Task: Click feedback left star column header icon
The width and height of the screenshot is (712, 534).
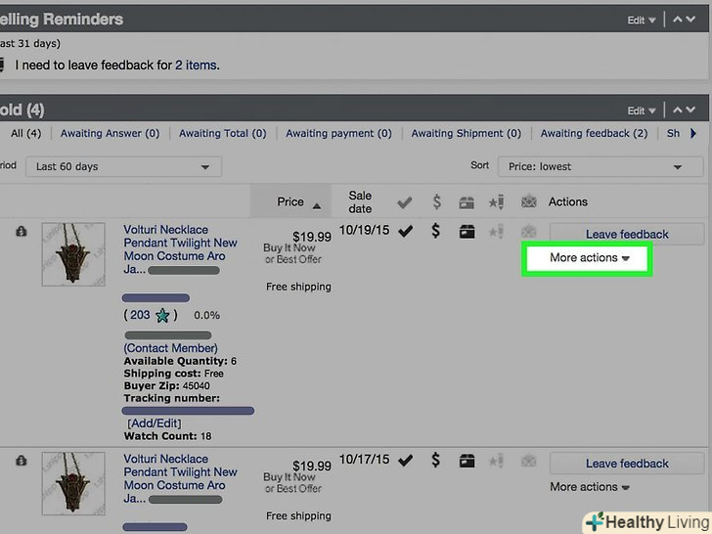Action: pos(496,201)
